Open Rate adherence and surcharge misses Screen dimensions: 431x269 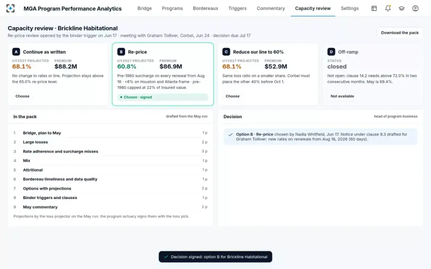coord(110,151)
